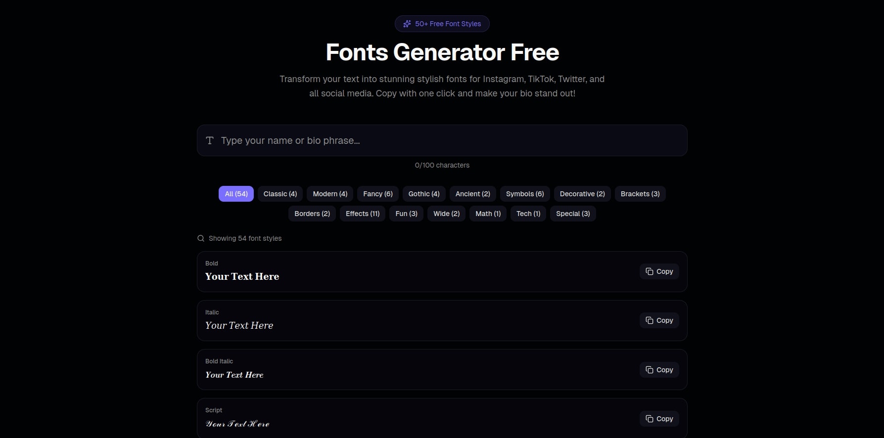884x438 pixels.
Task: Filter by Classic (4) fonts
Action: tap(280, 194)
